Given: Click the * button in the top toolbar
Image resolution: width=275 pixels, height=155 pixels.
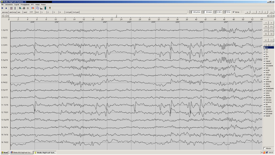Looking at the screenshot, I should point(260,12).
